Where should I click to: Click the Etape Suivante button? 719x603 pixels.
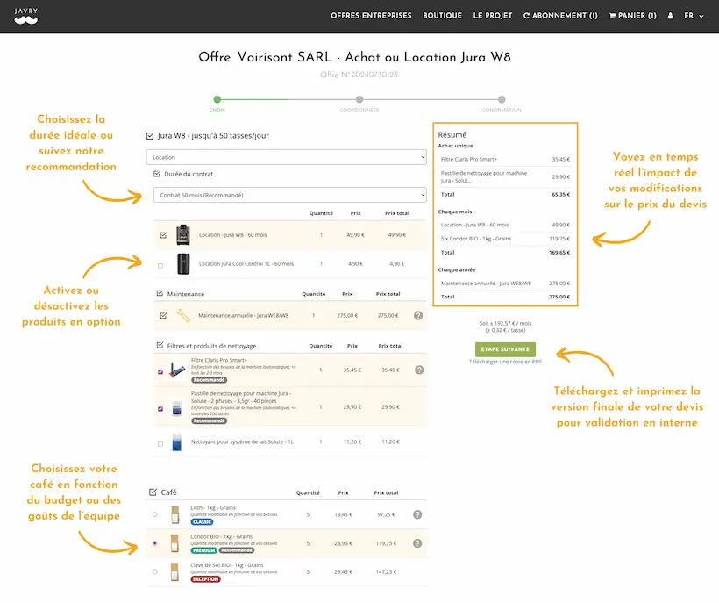[x=505, y=349]
